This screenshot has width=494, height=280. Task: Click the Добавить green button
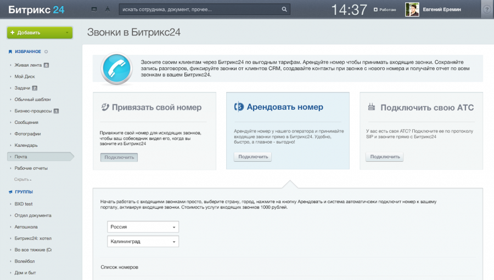coord(40,33)
